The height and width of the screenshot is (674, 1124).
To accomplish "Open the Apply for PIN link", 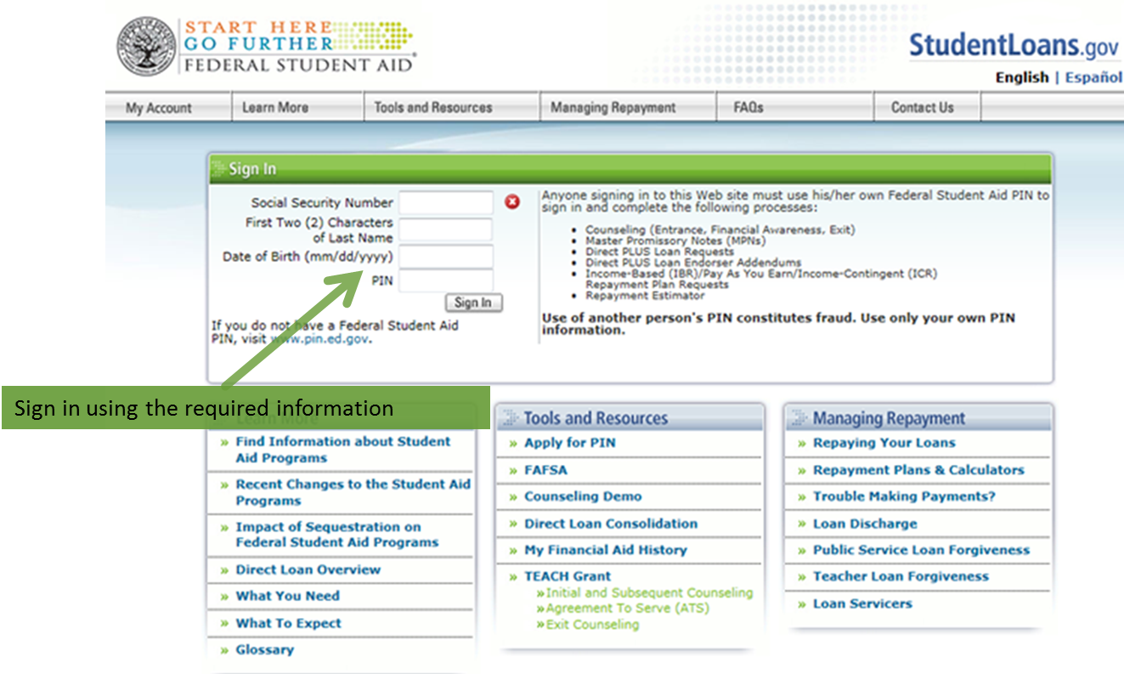I will click(x=569, y=443).
